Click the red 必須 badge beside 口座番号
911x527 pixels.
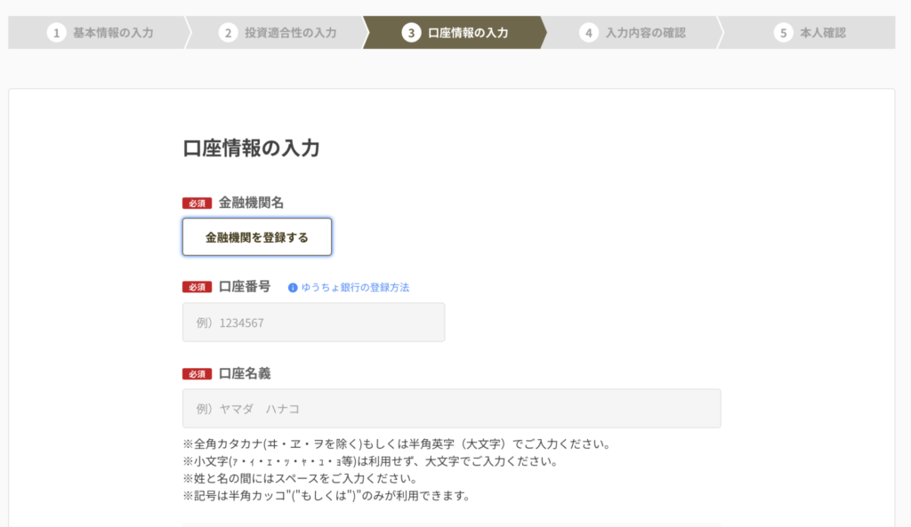(197, 287)
